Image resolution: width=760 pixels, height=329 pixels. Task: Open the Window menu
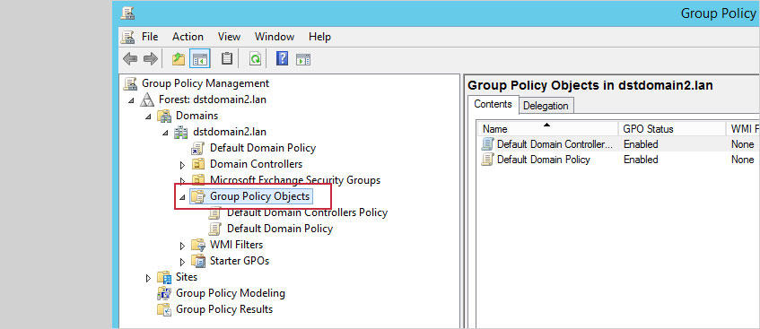point(275,37)
